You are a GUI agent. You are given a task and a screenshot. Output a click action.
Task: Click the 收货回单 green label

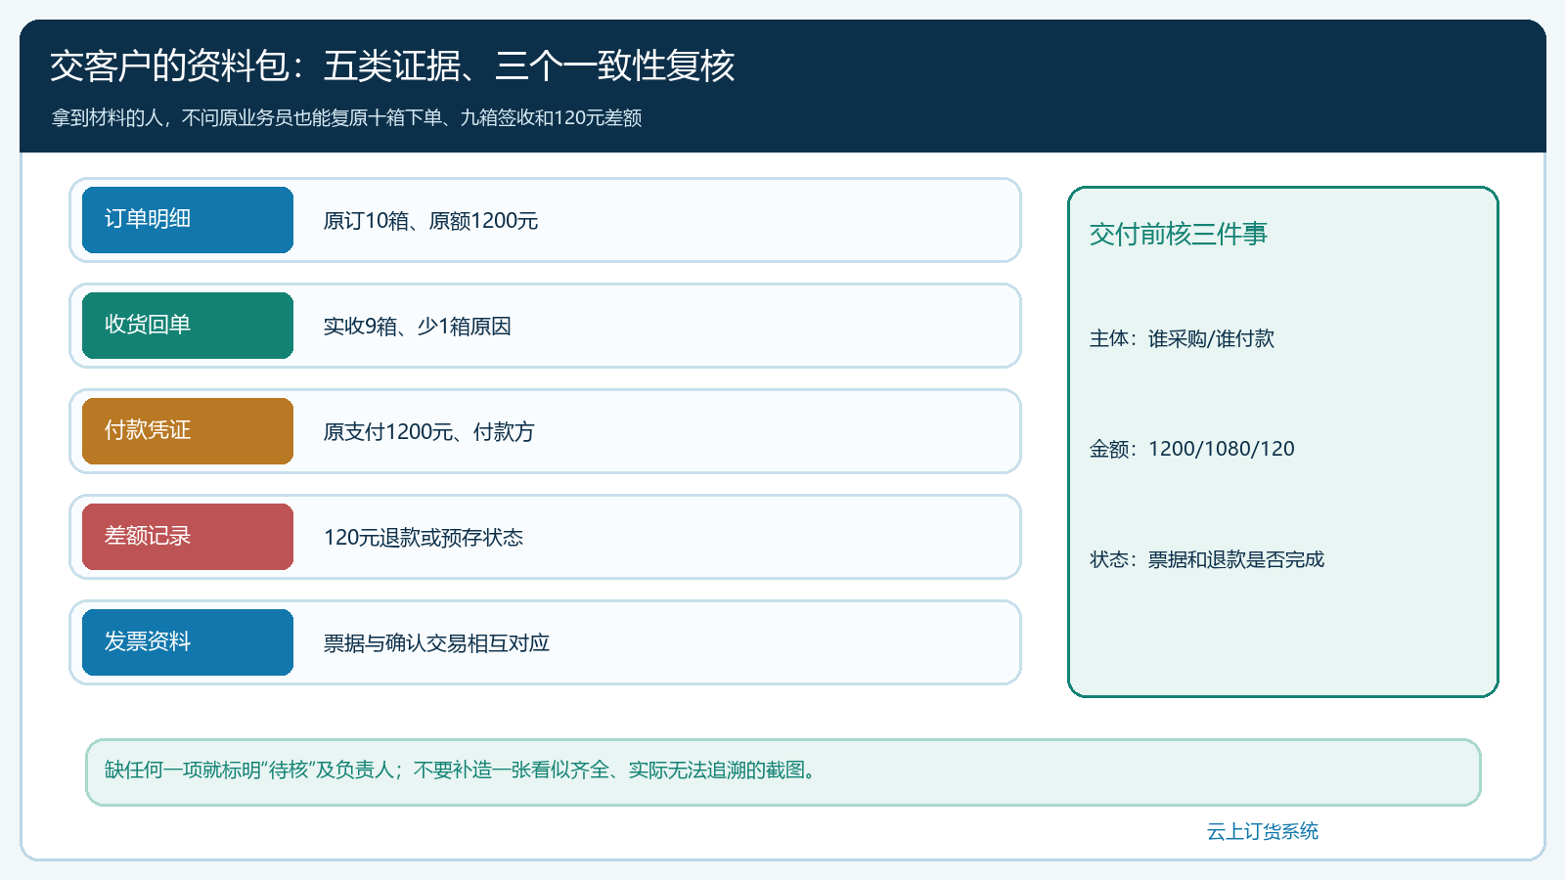[188, 326]
